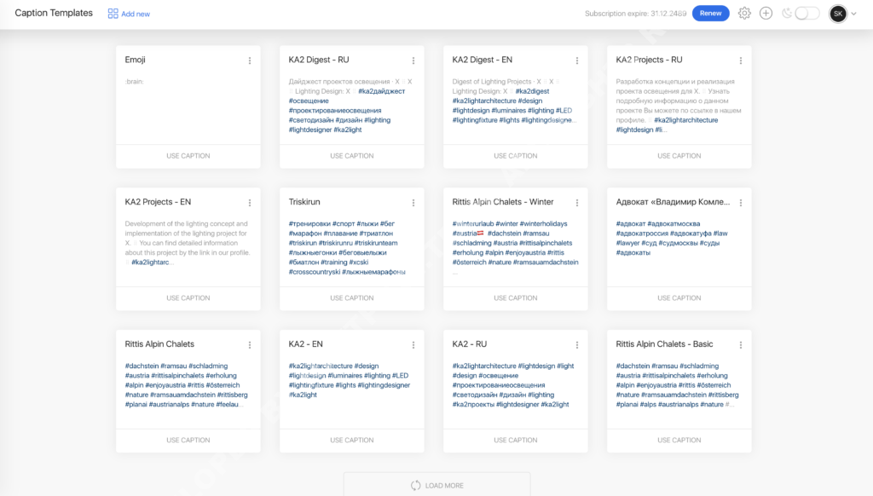
Task: Open the KA2 - RU card options menu
Action: [577, 345]
